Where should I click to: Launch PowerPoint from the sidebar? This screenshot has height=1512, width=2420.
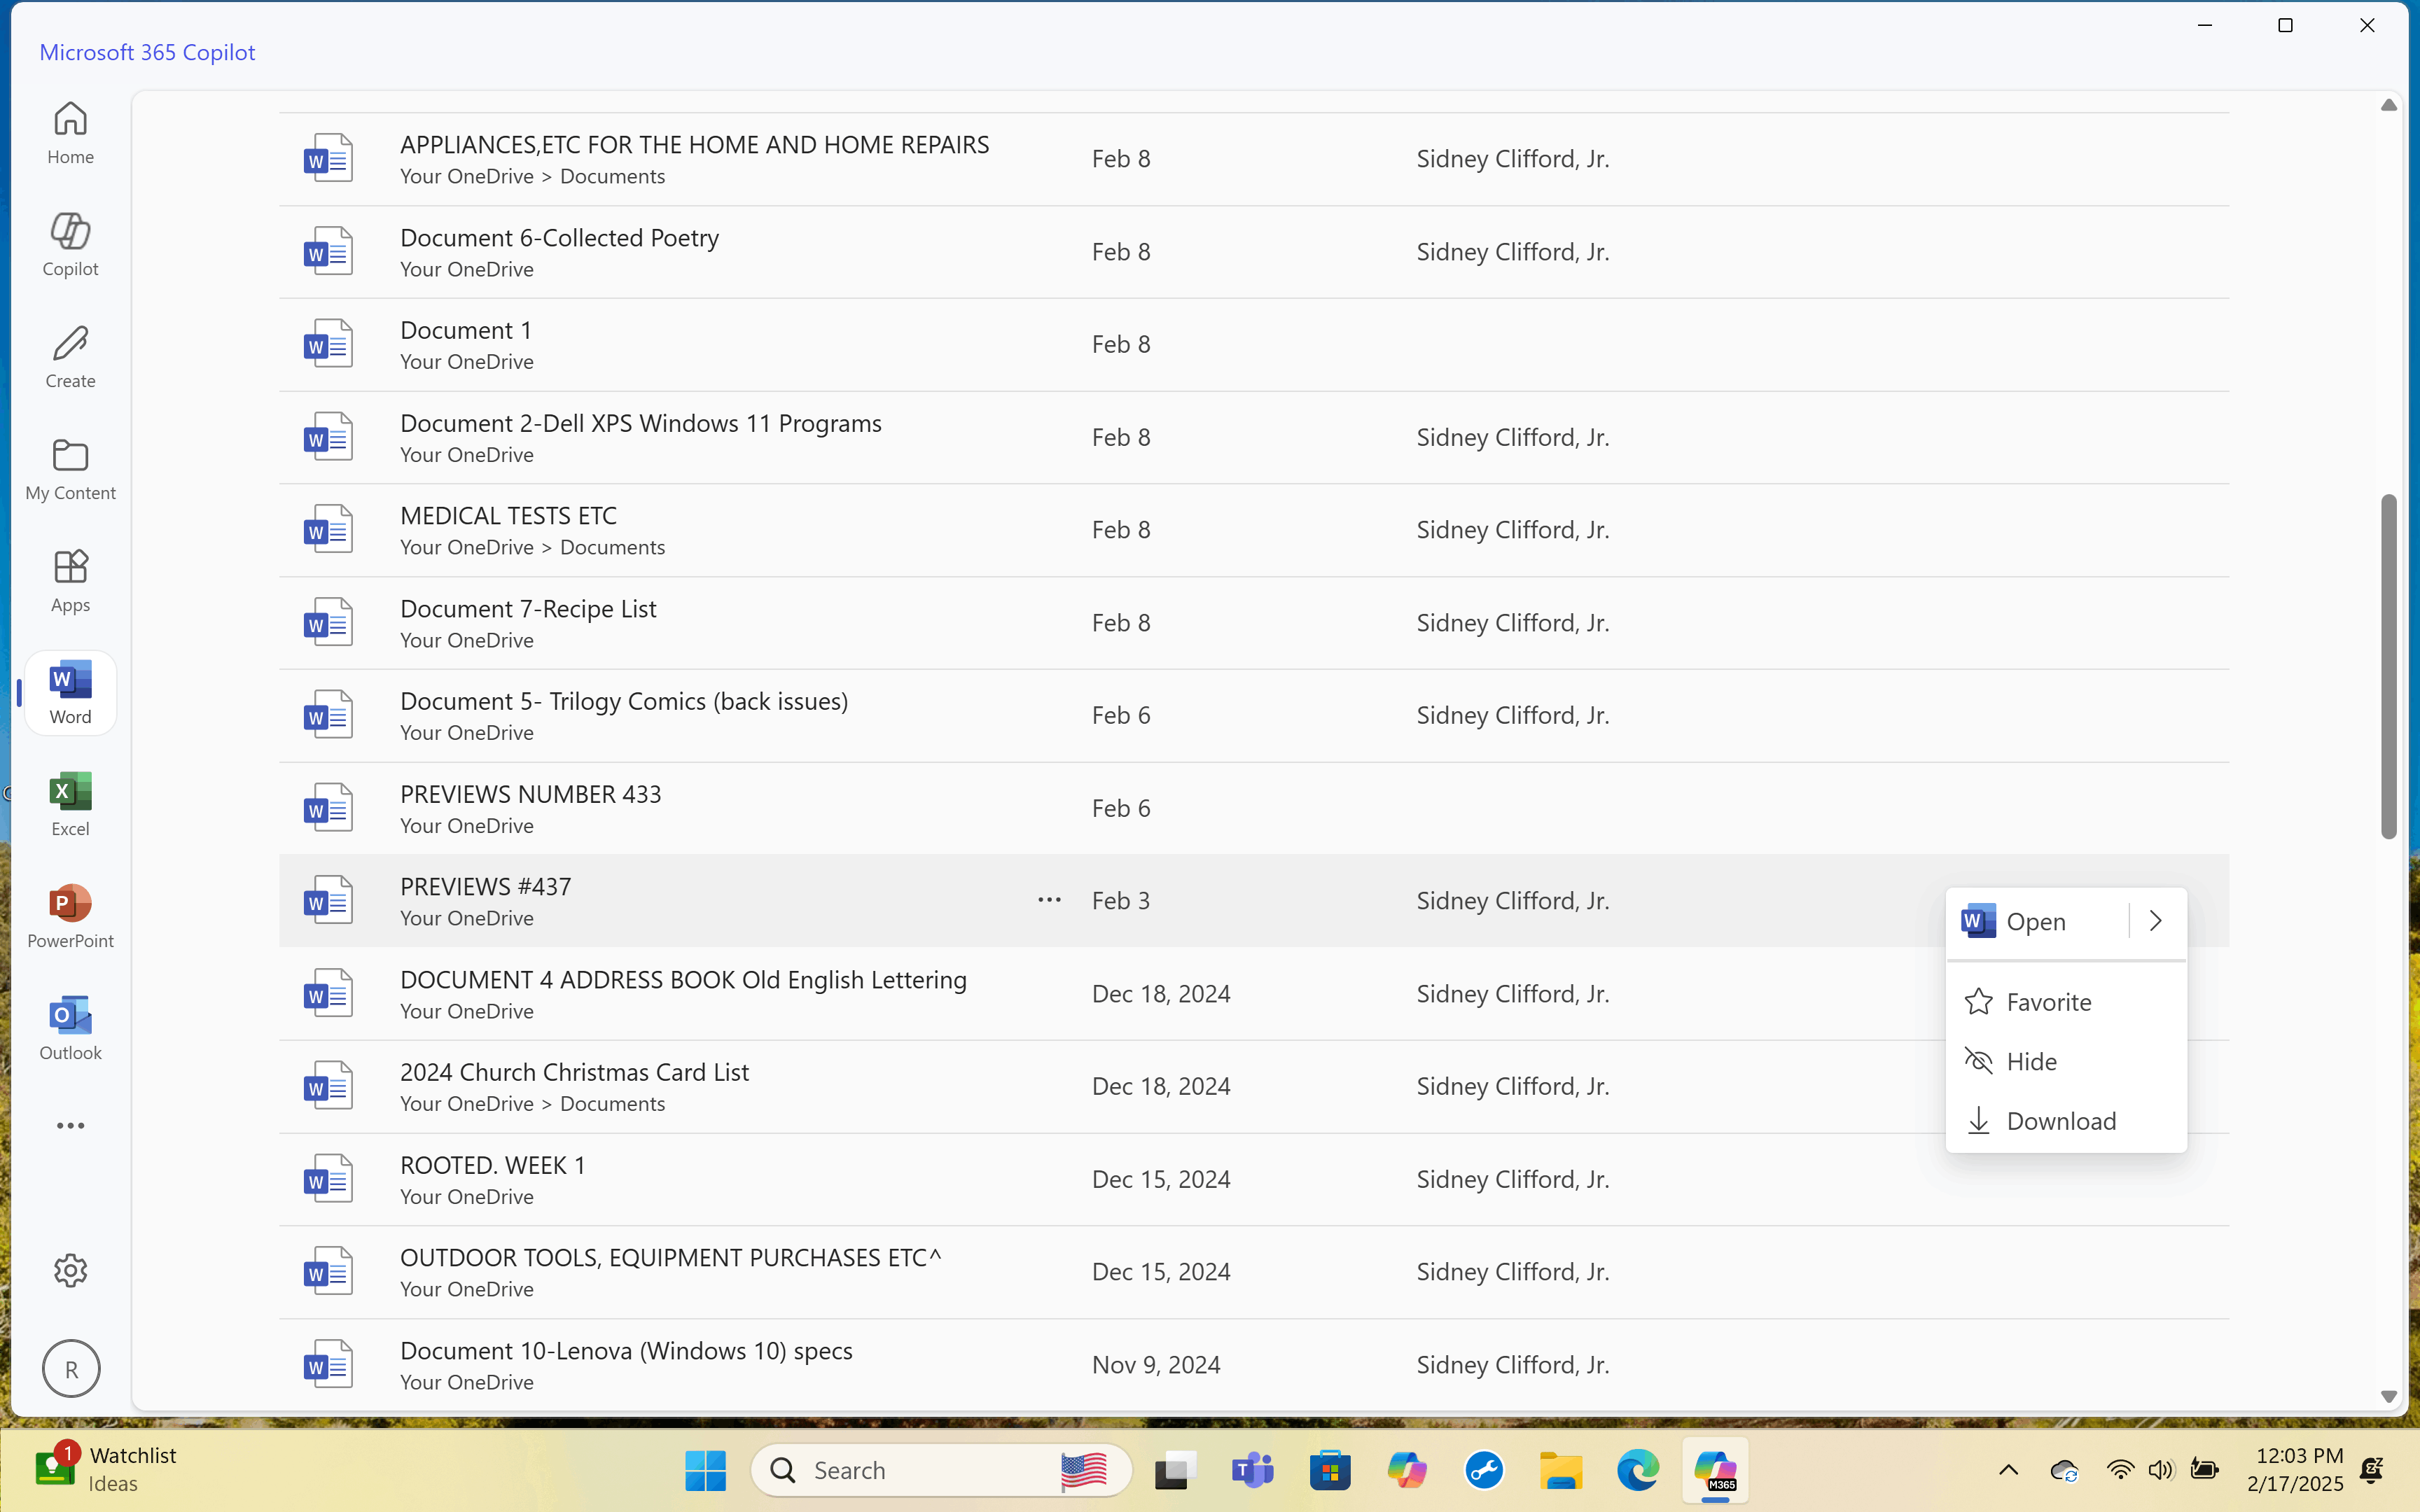point(70,917)
